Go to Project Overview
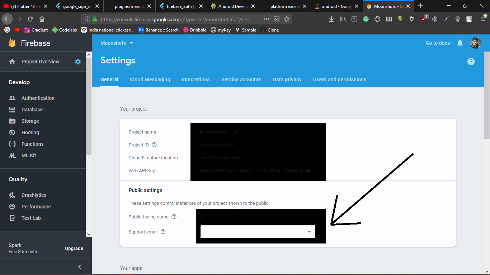 [x=34, y=62]
